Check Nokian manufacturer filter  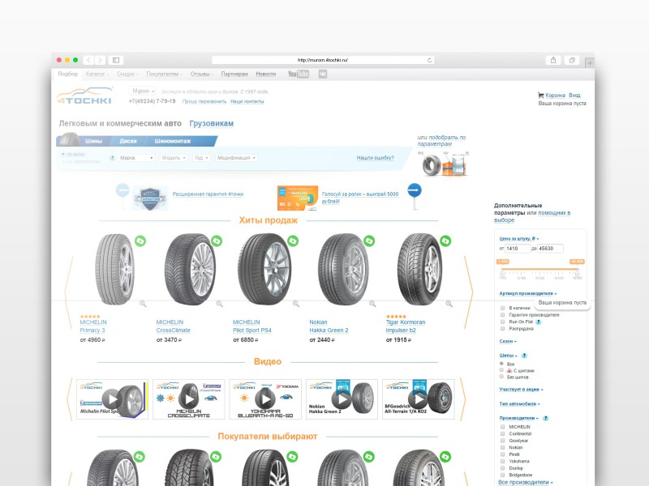(x=502, y=447)
